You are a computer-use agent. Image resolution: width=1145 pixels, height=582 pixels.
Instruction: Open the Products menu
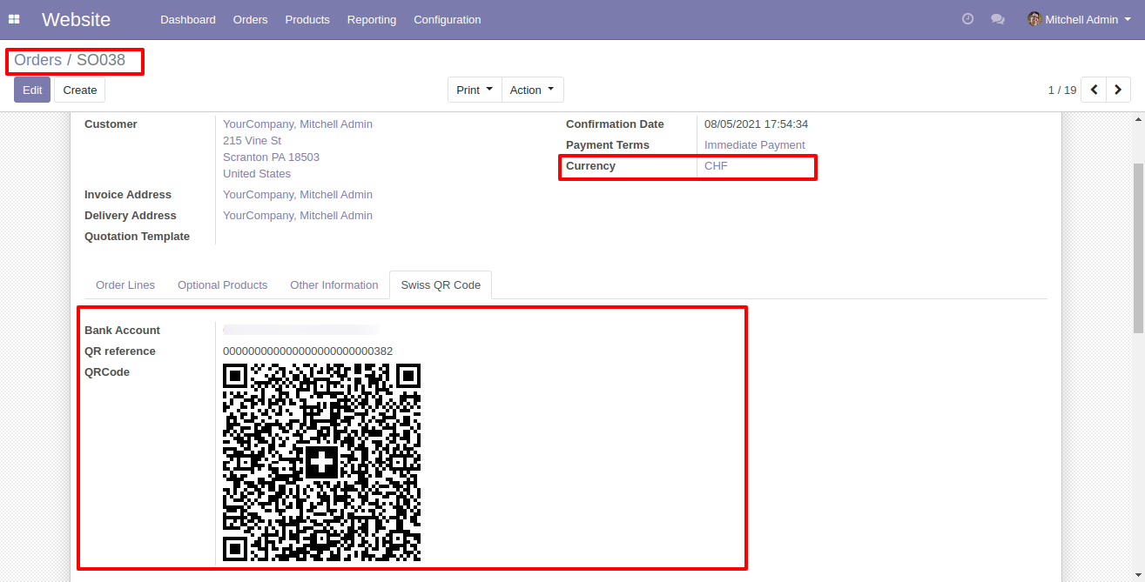307,19
